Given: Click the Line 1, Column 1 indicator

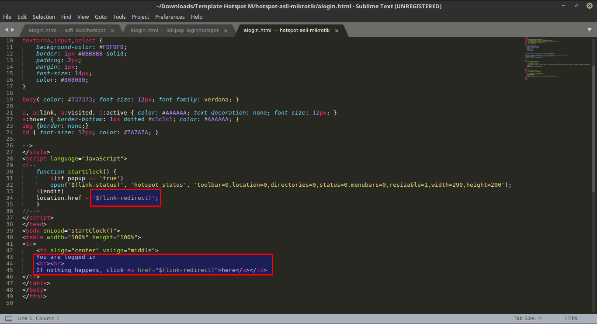Looking at the screenshot, I should tap(38, 318).
